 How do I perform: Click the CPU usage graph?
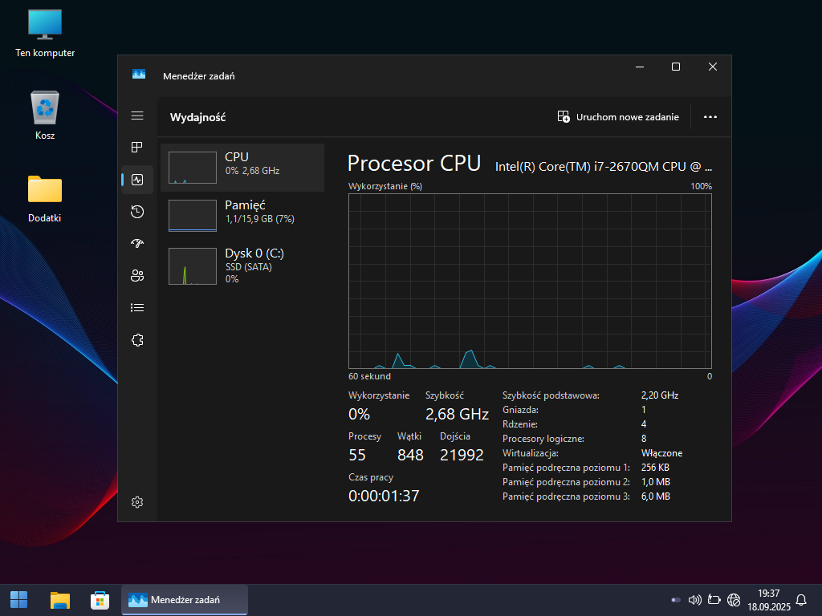pyautogui.click(x=530, y=281)
